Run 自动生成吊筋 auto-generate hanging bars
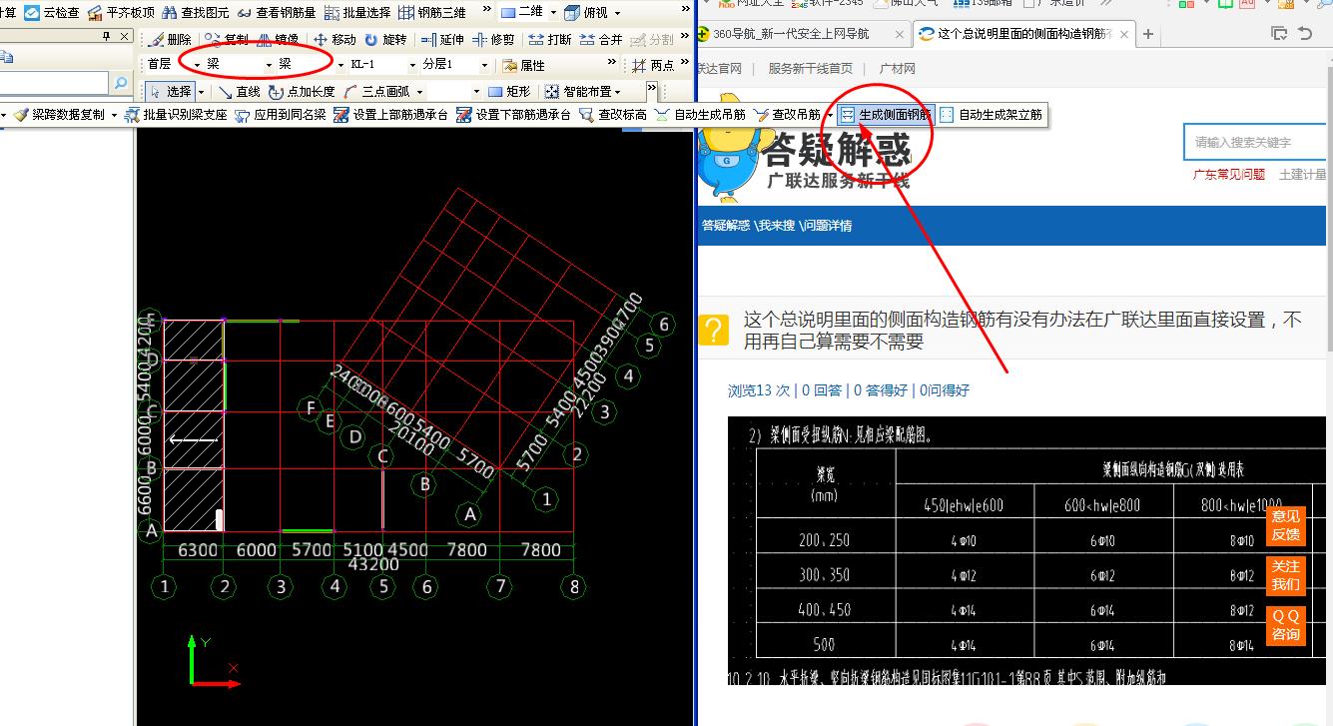Viewport: 1333px width, 726px height. [x=700, y=115]
